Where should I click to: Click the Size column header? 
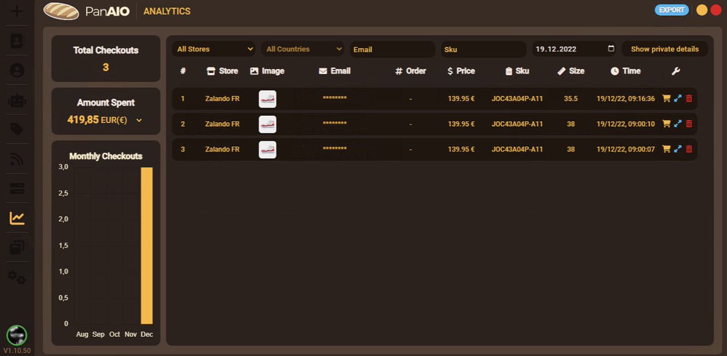click(571, 71)
